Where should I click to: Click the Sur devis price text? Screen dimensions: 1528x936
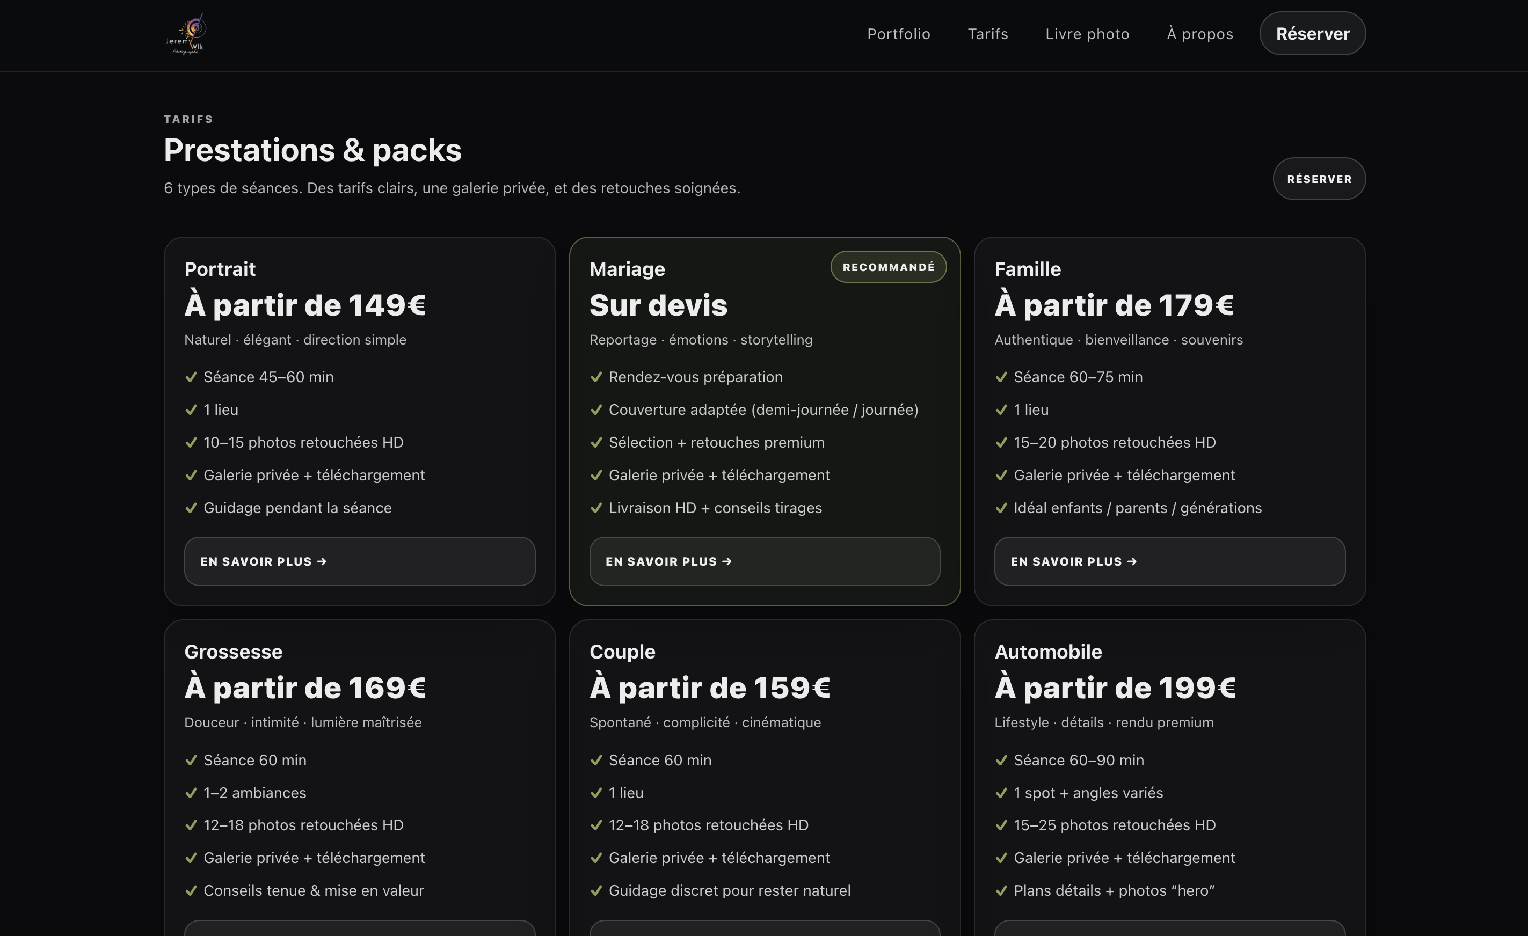pos(658,305)
